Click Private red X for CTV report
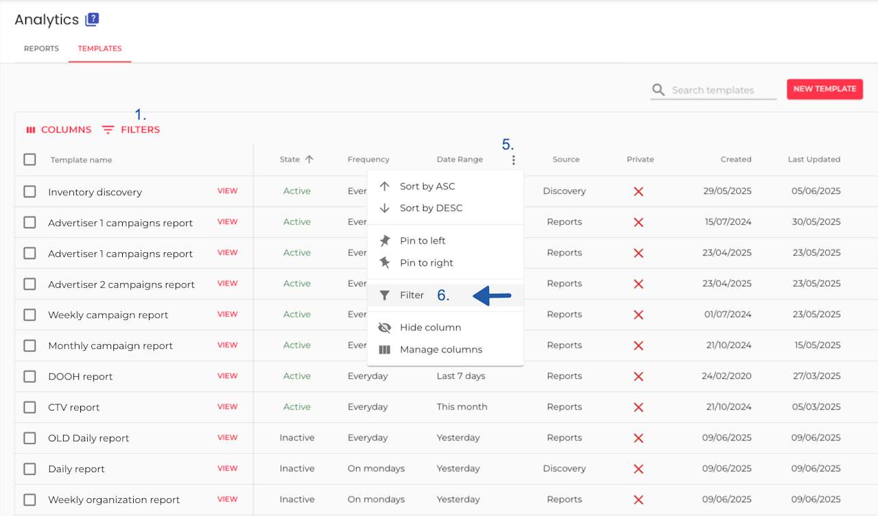This screenshot has height=516, width=878. [639, 407]
